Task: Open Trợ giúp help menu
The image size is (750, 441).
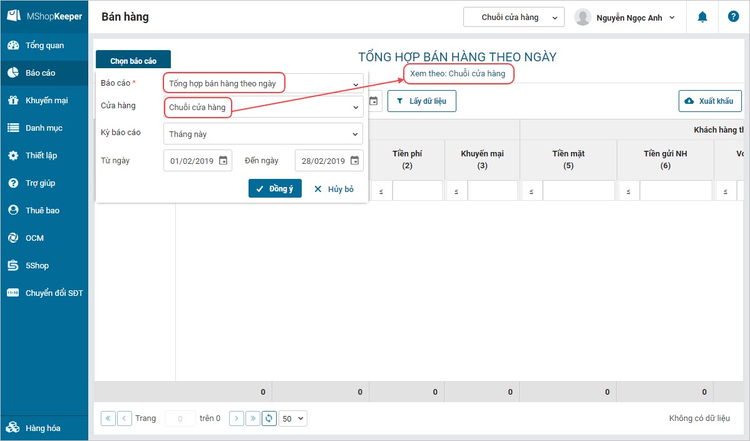Action: tap(44, 183)
